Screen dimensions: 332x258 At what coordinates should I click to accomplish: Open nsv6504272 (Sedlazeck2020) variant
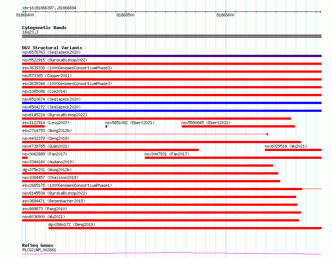(x=51, y=107)
